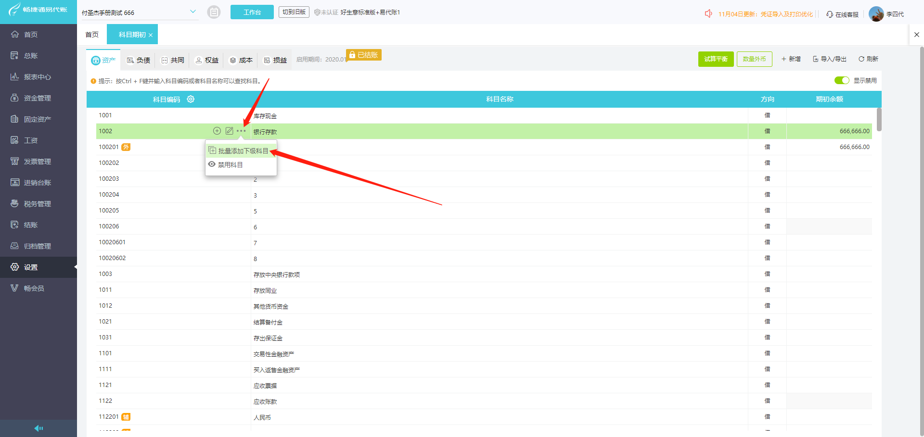Click the 辅 tag on row 112201
This screenshot has height=437, width=924.
coord(126,417)
